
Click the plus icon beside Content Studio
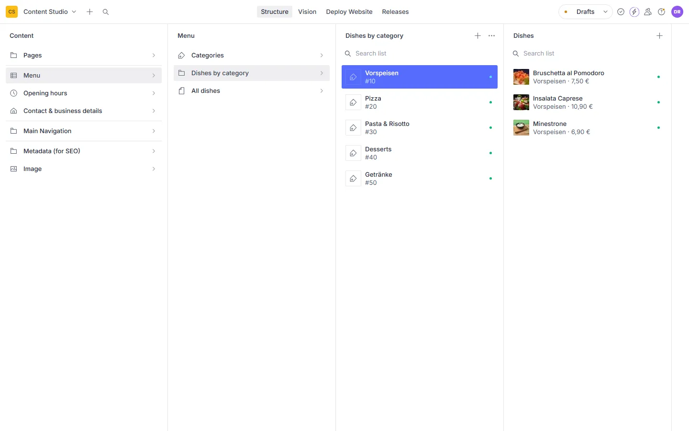pos(89,11)
